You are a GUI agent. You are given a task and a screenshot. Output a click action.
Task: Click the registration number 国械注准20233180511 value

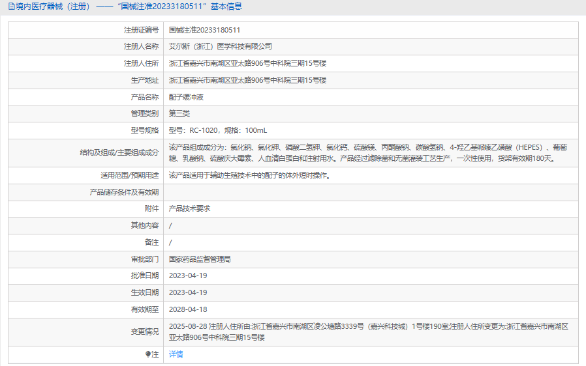point(204,30)
